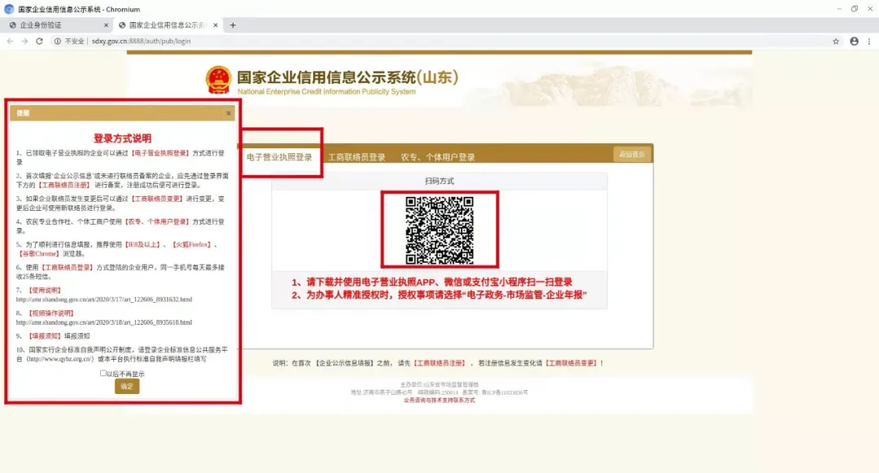This screenshot has height=473, width=879.
Task: Check the 以后不再显示 checkbox
Action: tap(103, 373)
